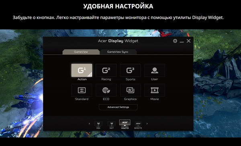Minimize the Acer Display Widget window
The width and height of the screenshot is (241, 146).
point(182,42)
